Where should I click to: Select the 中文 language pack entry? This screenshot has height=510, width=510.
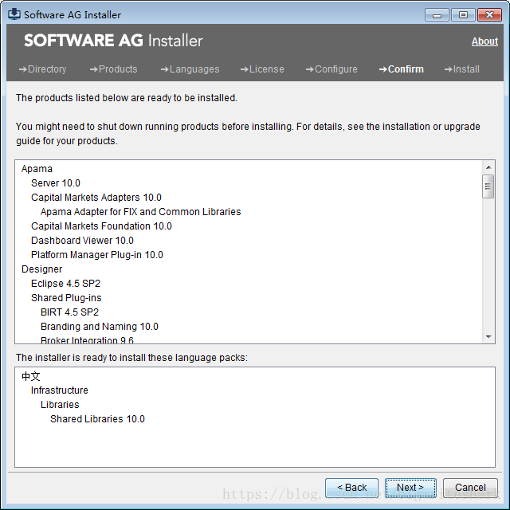pos(31,376)
